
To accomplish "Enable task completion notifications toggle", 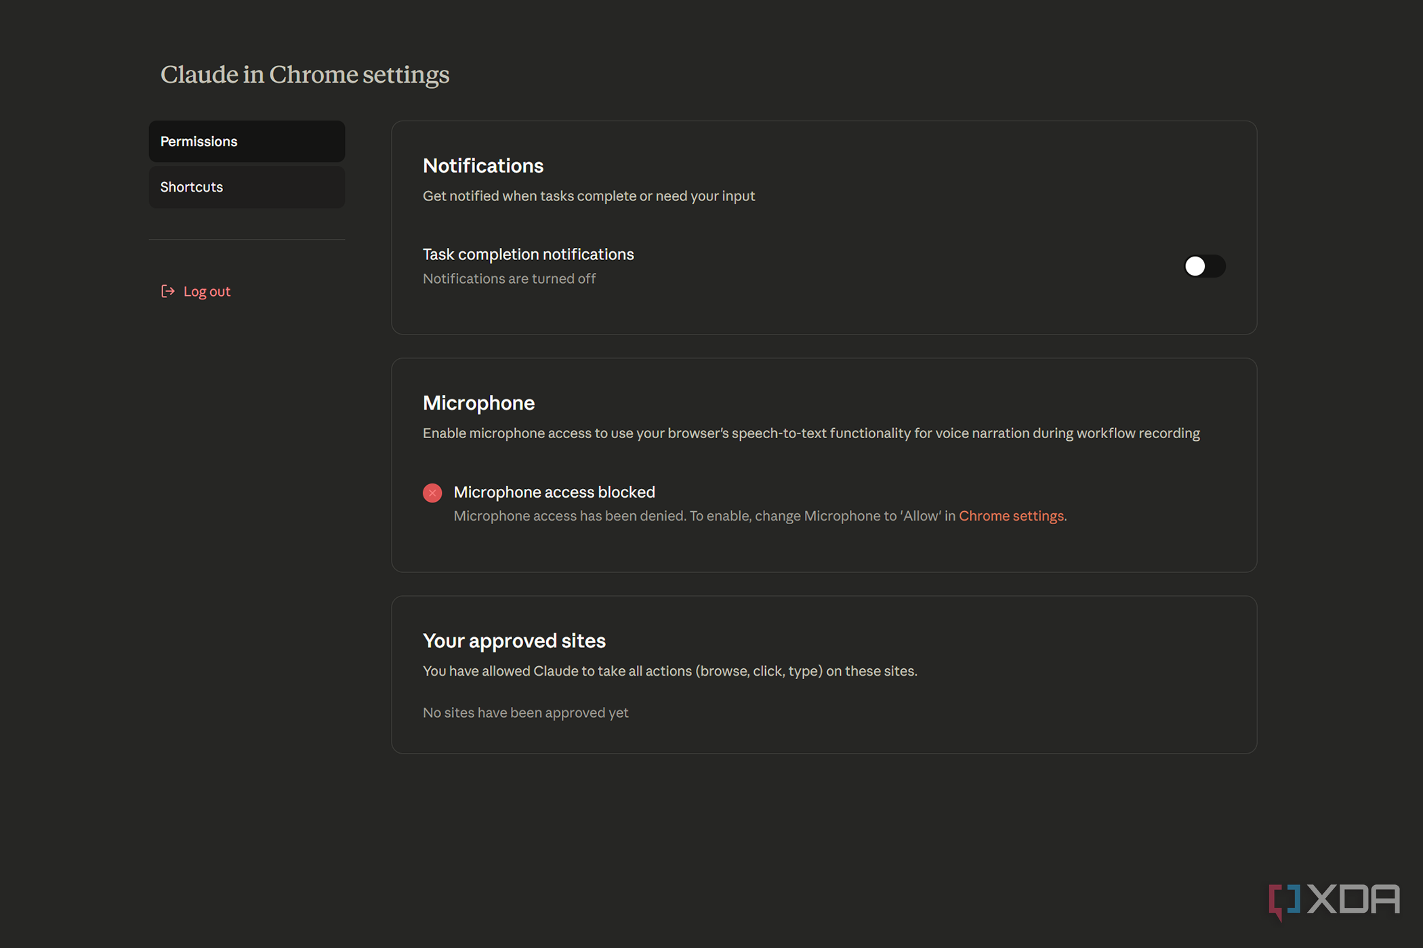I will [1204, 266].
